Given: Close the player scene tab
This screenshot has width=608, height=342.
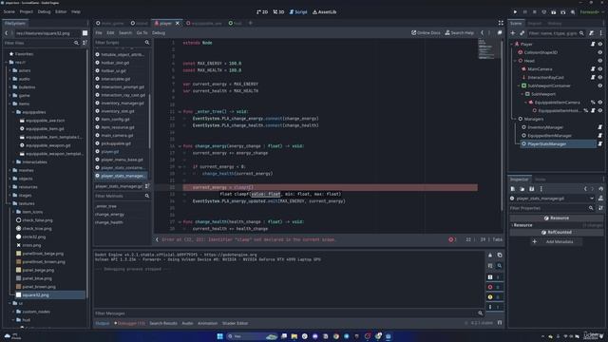Looking at the screenshot, I should tap(178, 23).
